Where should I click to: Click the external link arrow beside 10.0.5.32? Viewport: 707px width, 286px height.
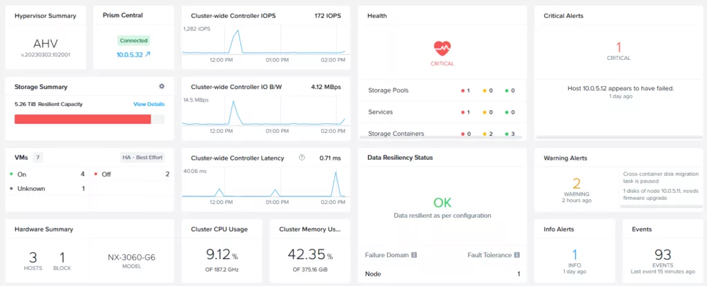147,54
